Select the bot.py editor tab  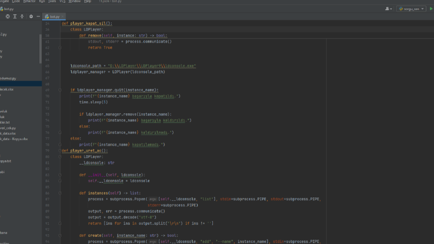click(54, 16)
